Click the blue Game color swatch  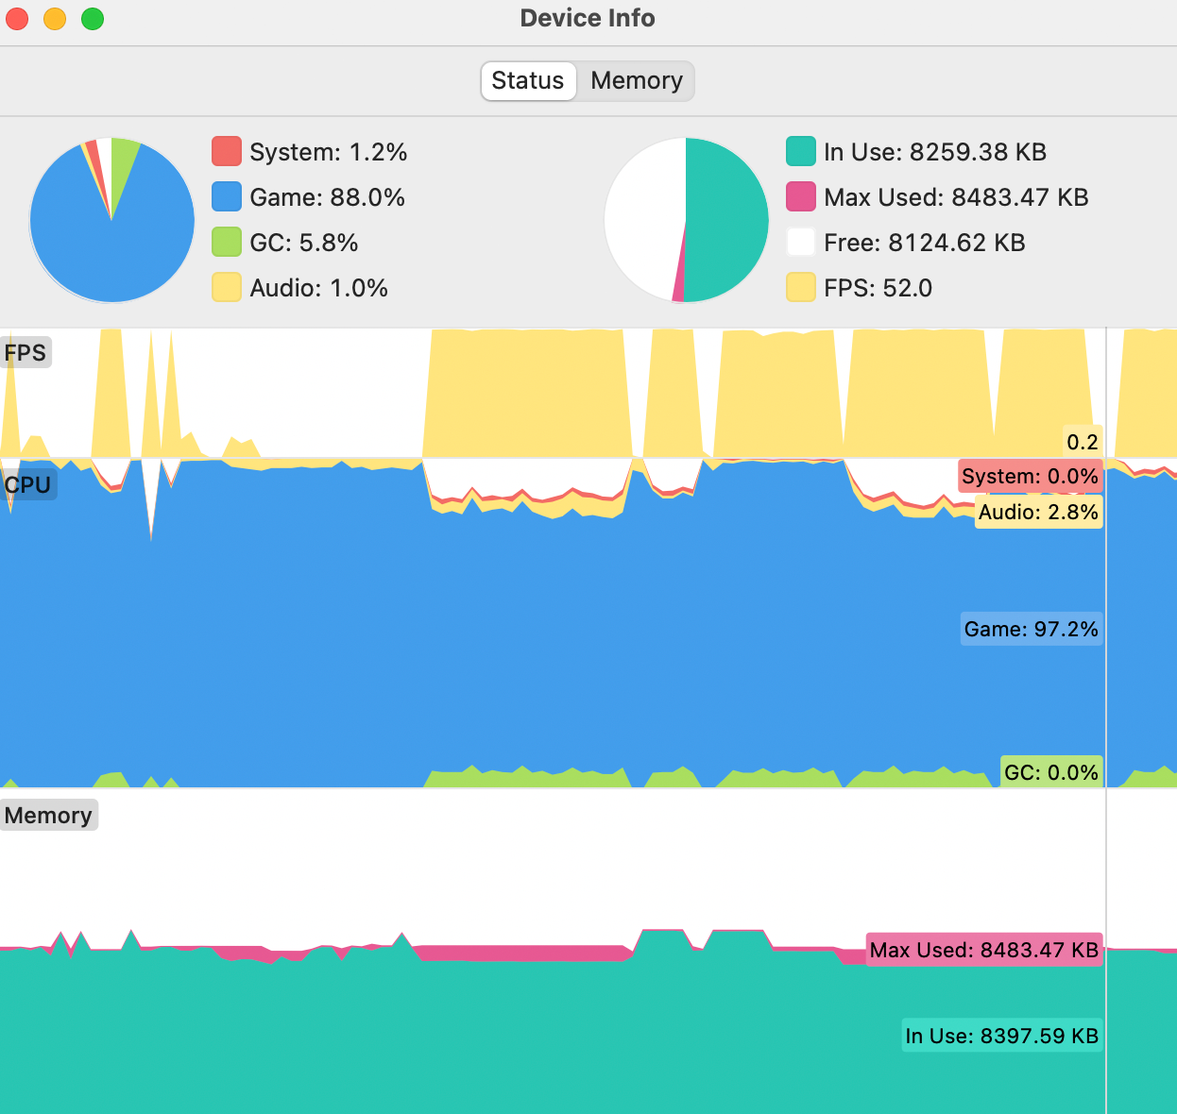coord(227,196)
